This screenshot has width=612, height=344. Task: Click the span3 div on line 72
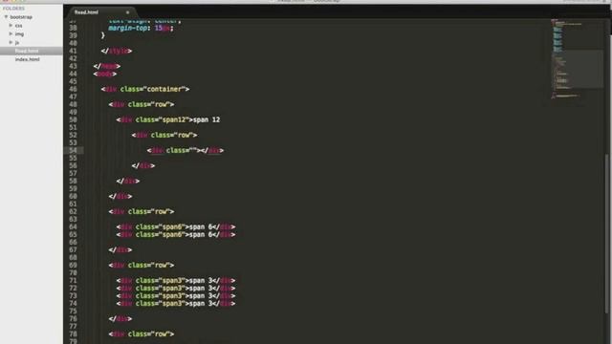coord(176,288)
